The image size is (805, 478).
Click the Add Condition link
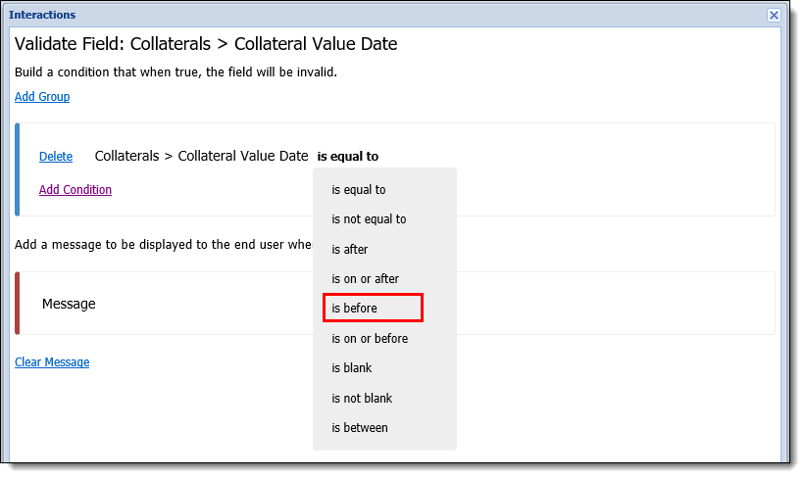click(75, 190)
